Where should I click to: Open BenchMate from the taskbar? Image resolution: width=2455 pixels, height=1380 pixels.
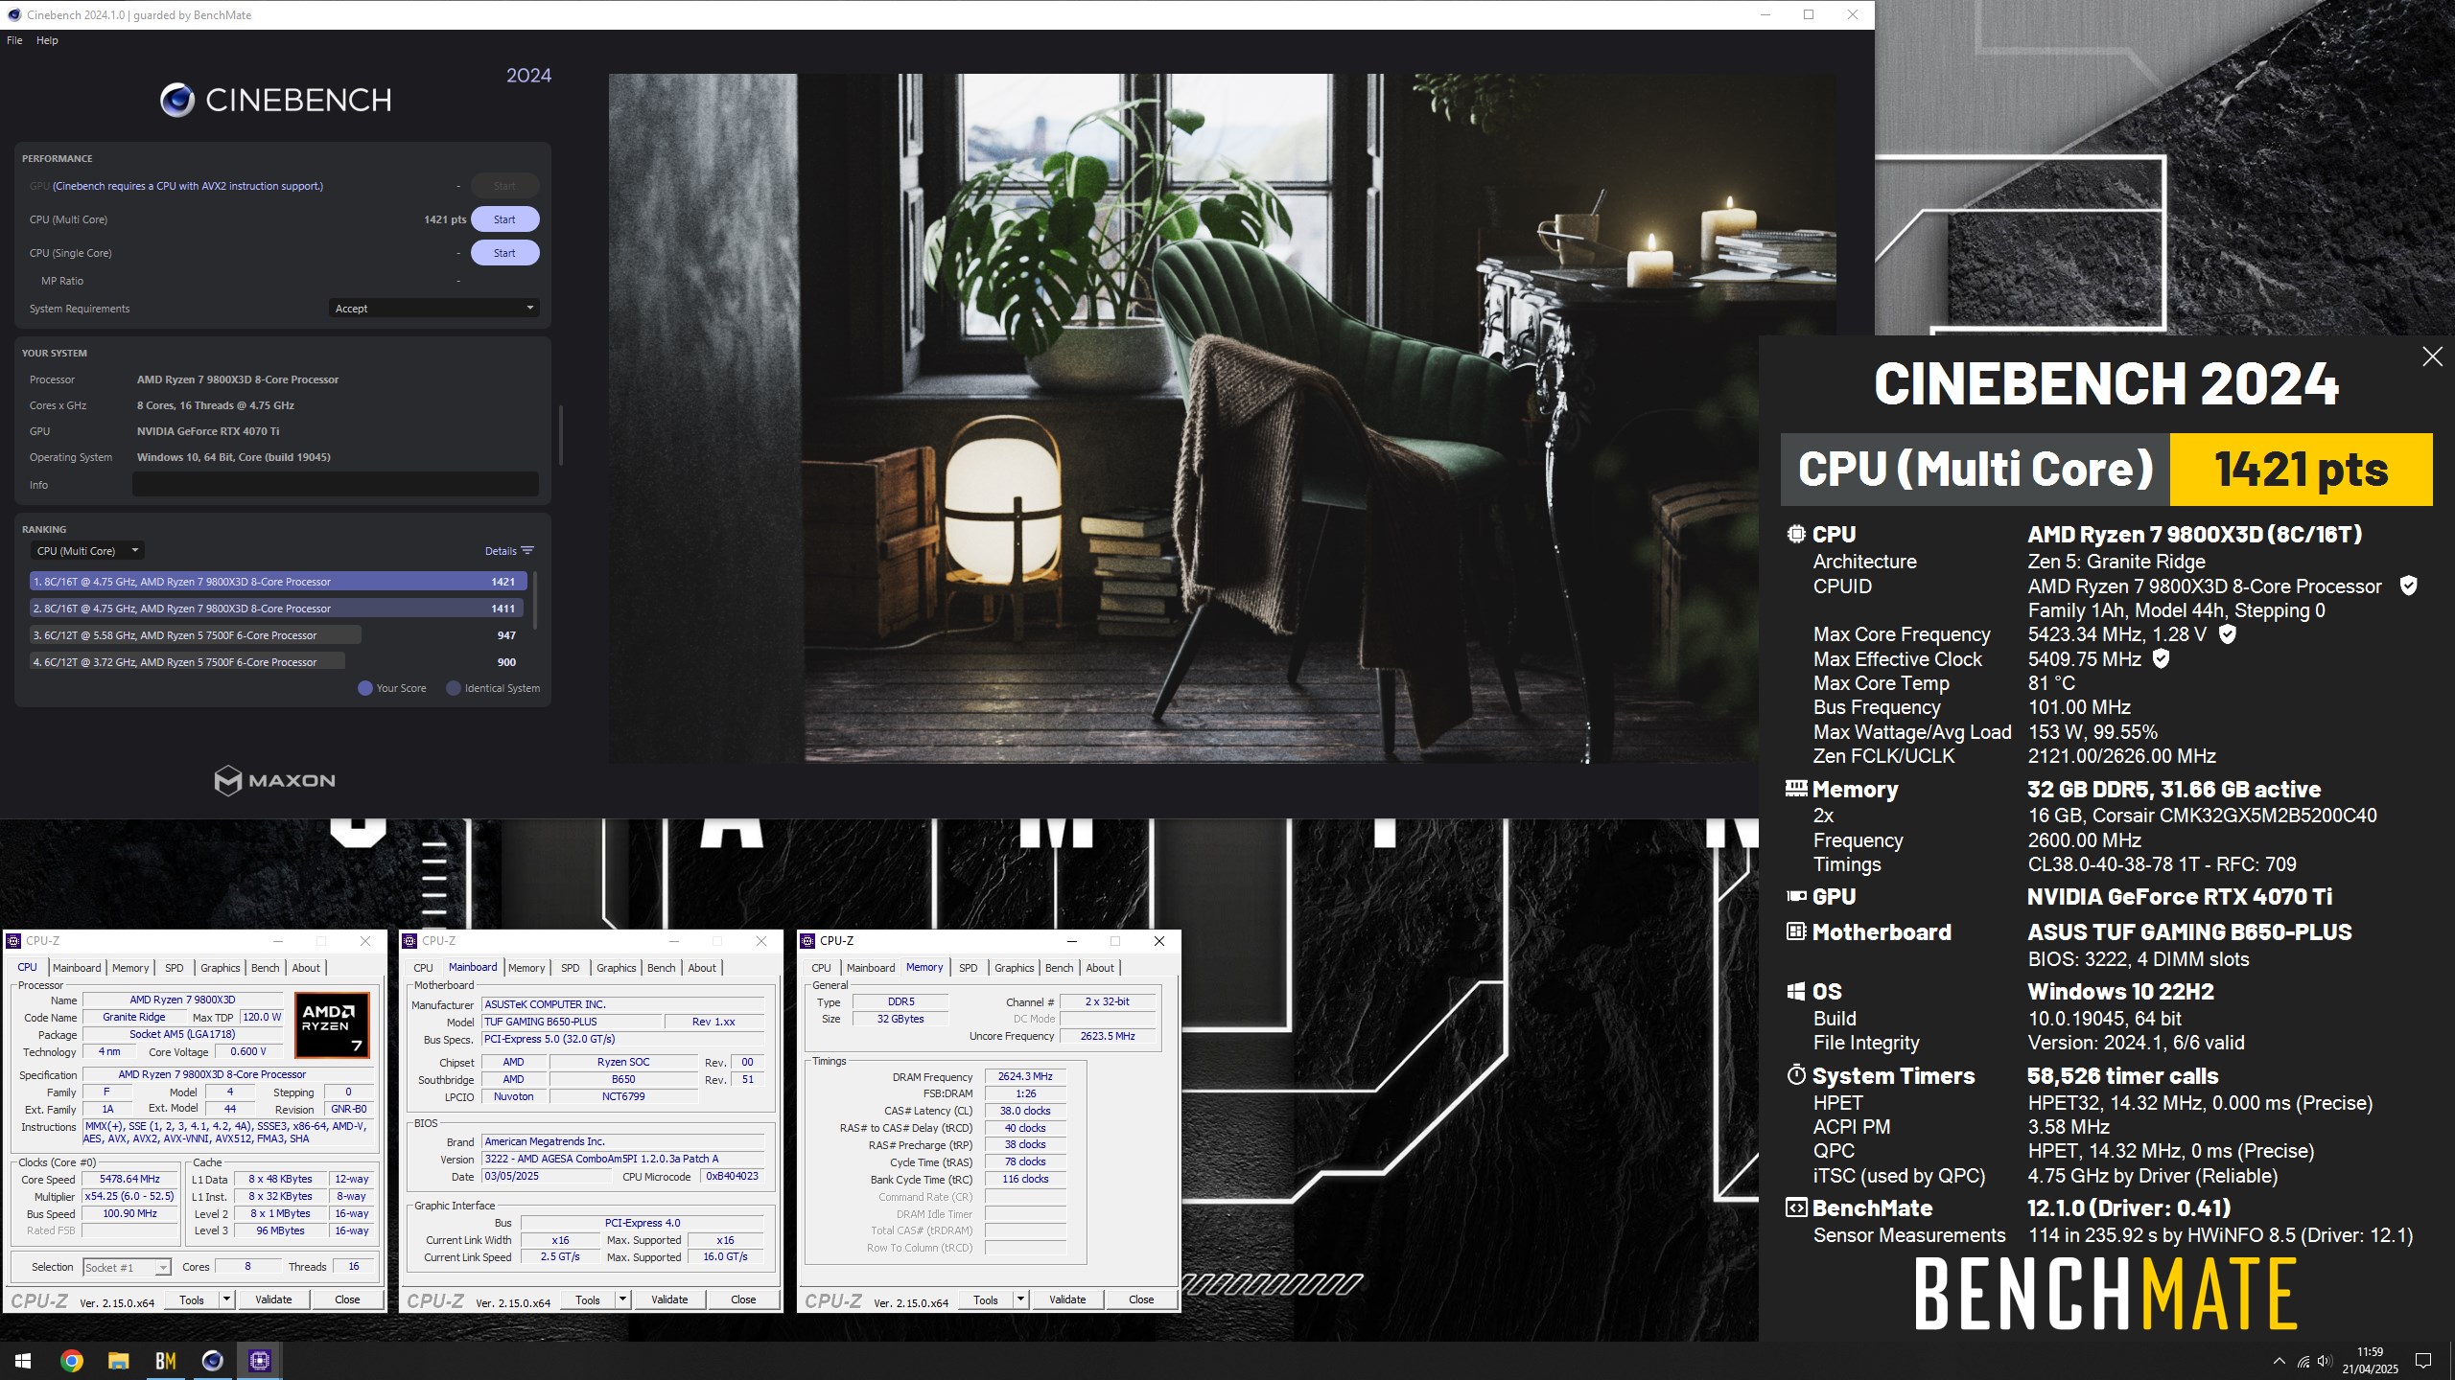(x=165, y=1360)
